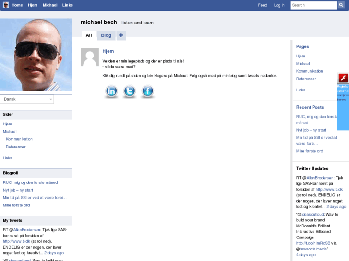The height and width of the screenshot is (261, 349).
Task: Click @tnwsocialmedia mention
Action: 313,249
